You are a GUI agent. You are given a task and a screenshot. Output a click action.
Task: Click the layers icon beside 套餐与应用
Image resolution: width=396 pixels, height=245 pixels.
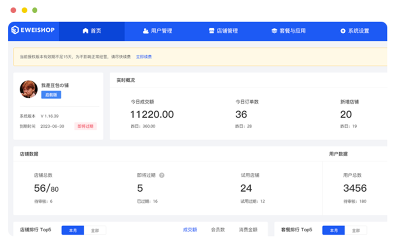(x=274, y=31)
